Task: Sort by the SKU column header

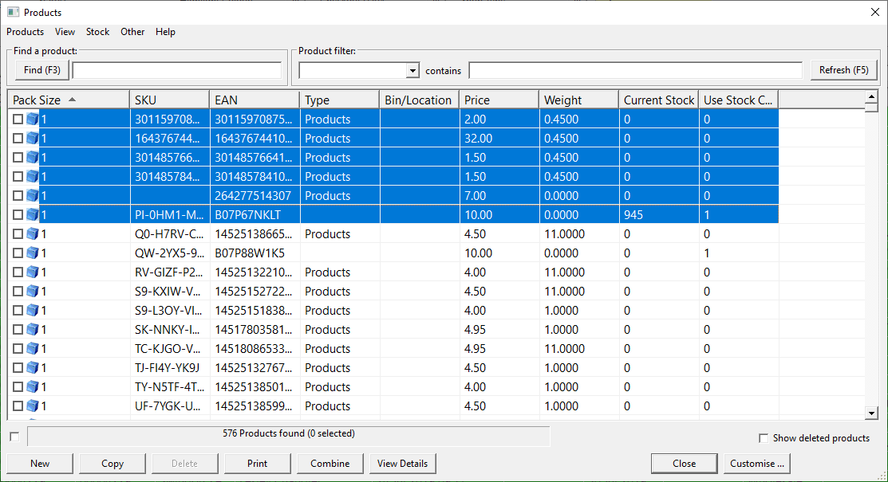Action: pyautogui.click(x=169, y=100)
